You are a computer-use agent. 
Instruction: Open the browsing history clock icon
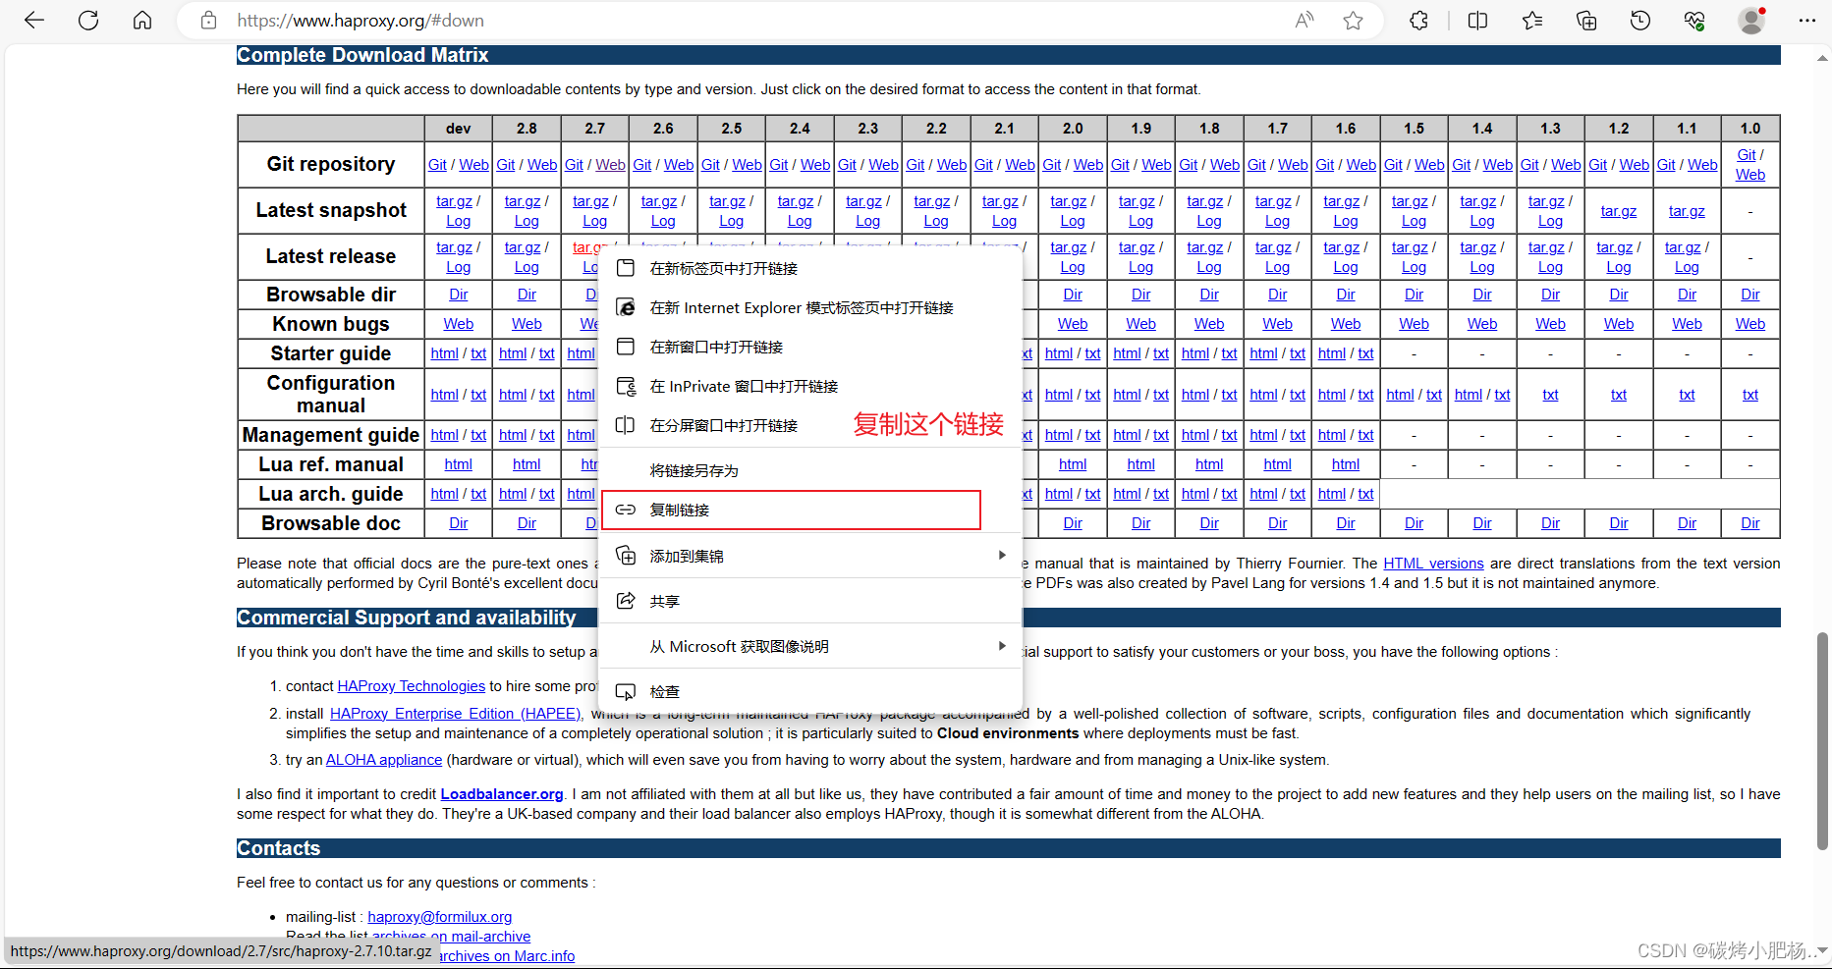coord(1640,20)
